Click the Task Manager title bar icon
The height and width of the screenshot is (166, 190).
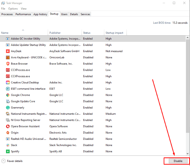coord(3,3)
